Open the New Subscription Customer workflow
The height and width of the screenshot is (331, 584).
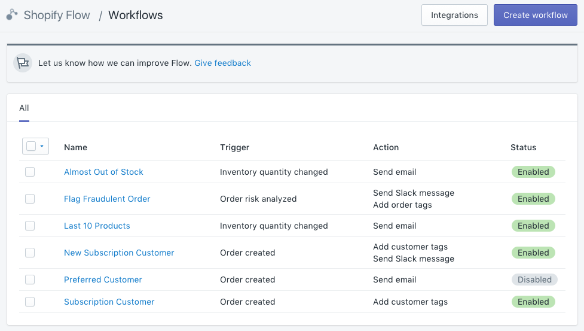tap(119, 253)
